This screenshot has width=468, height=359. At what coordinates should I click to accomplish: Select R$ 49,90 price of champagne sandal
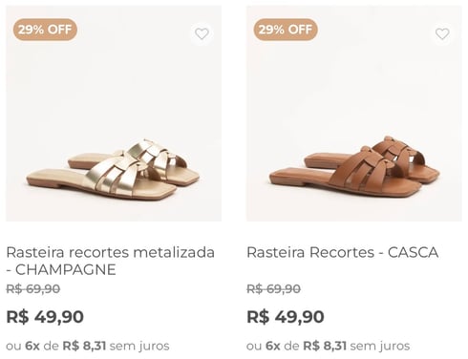click(x=45, y=317)
